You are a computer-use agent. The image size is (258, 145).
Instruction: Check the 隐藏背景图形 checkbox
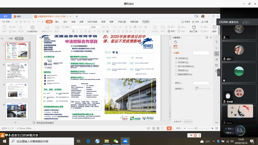point(177,75)
